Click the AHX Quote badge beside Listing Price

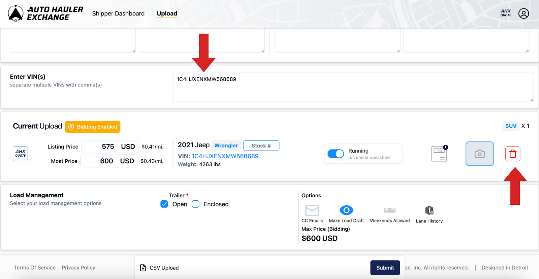(x=20, y=154)
